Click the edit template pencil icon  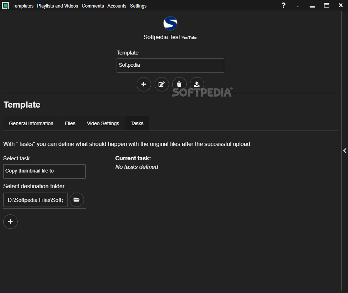click(161, 84)
